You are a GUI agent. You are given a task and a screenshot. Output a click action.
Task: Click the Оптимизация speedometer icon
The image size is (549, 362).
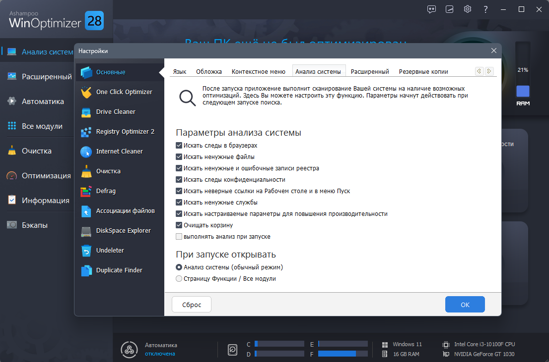point(11,175)
